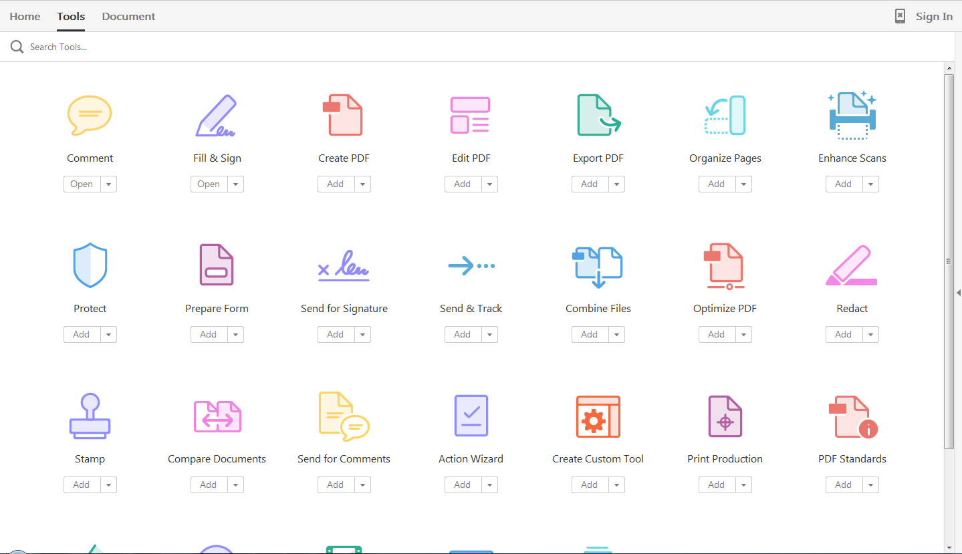Viewport: 962px width, 554px height.
Task: Open the Export PDF tool icon
Action: [598, 115]
